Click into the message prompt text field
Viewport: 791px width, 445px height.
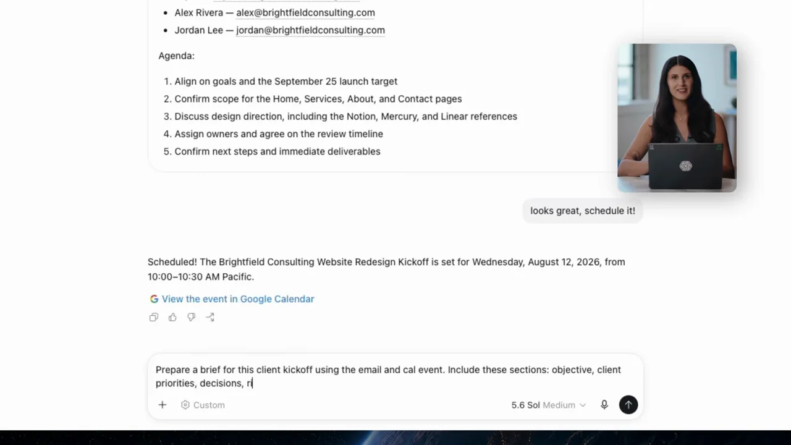pos(395,376)
